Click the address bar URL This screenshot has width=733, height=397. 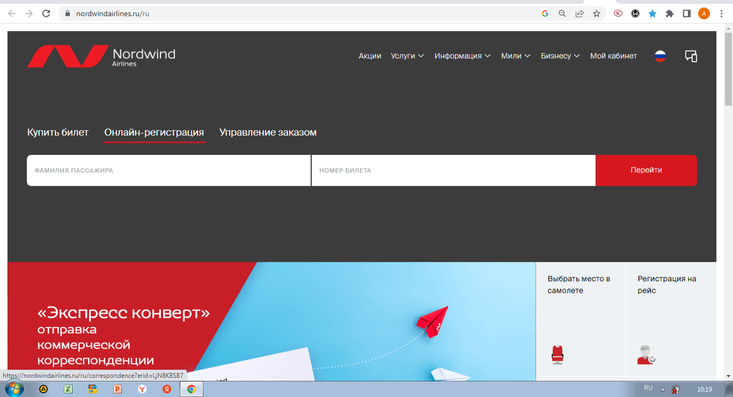tap(112, 13)
